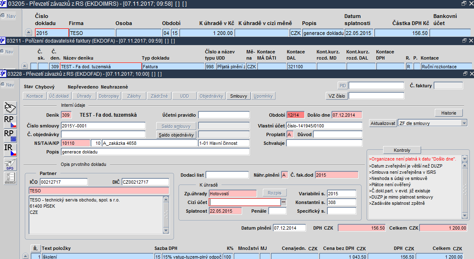
Task: Click the Aktualizovat button
Action: click(383, 123)
